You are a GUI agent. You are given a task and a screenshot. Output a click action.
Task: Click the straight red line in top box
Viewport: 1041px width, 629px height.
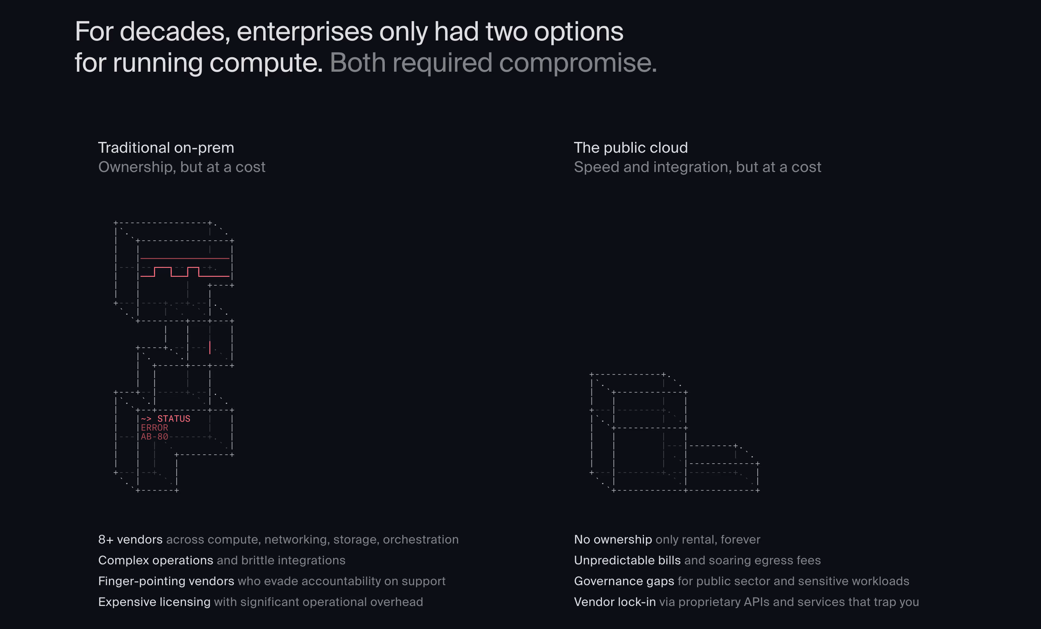coord(185,258)
